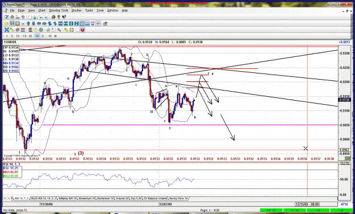
Task: Click the print icon in top toolbar
Action: [53, 17]
